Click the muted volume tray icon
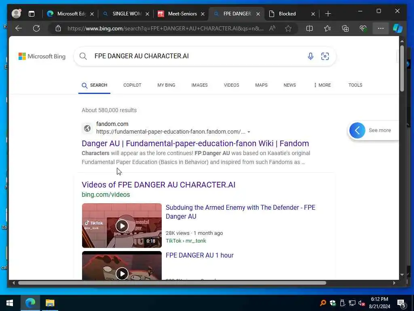 click(361, 303)
